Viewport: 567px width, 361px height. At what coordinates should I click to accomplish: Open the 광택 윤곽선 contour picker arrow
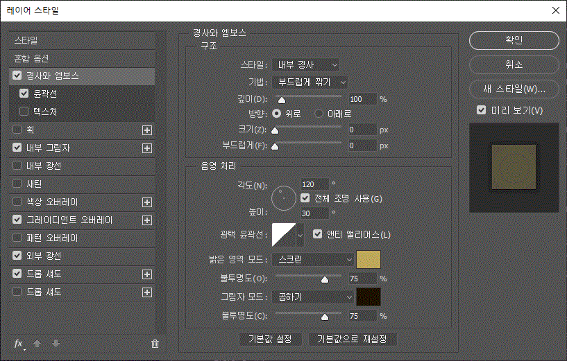click(x=300, y=235)
